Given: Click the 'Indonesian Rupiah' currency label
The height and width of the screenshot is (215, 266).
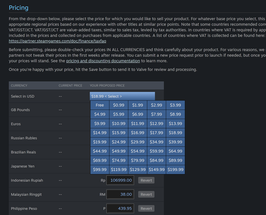Looking at the screenshot, I should (x=27, y=180).
